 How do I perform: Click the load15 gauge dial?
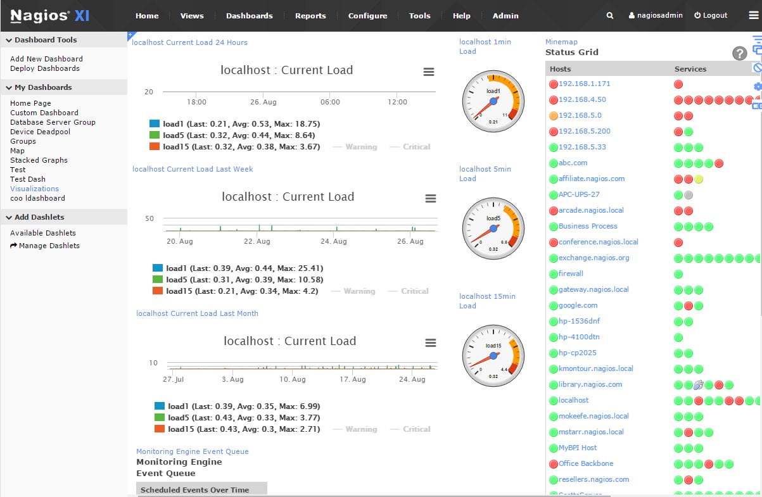pyautogui.click(x=493, y=355)
